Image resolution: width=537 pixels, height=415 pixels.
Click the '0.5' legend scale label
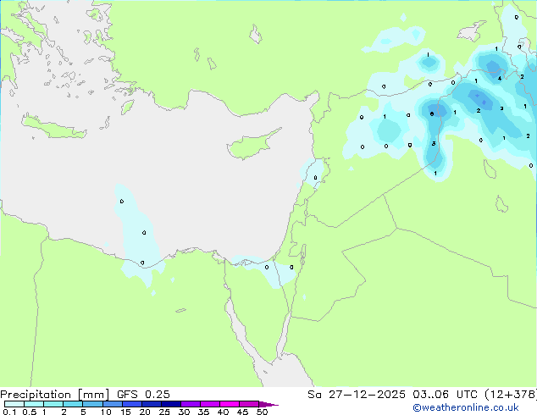(29, 412)
